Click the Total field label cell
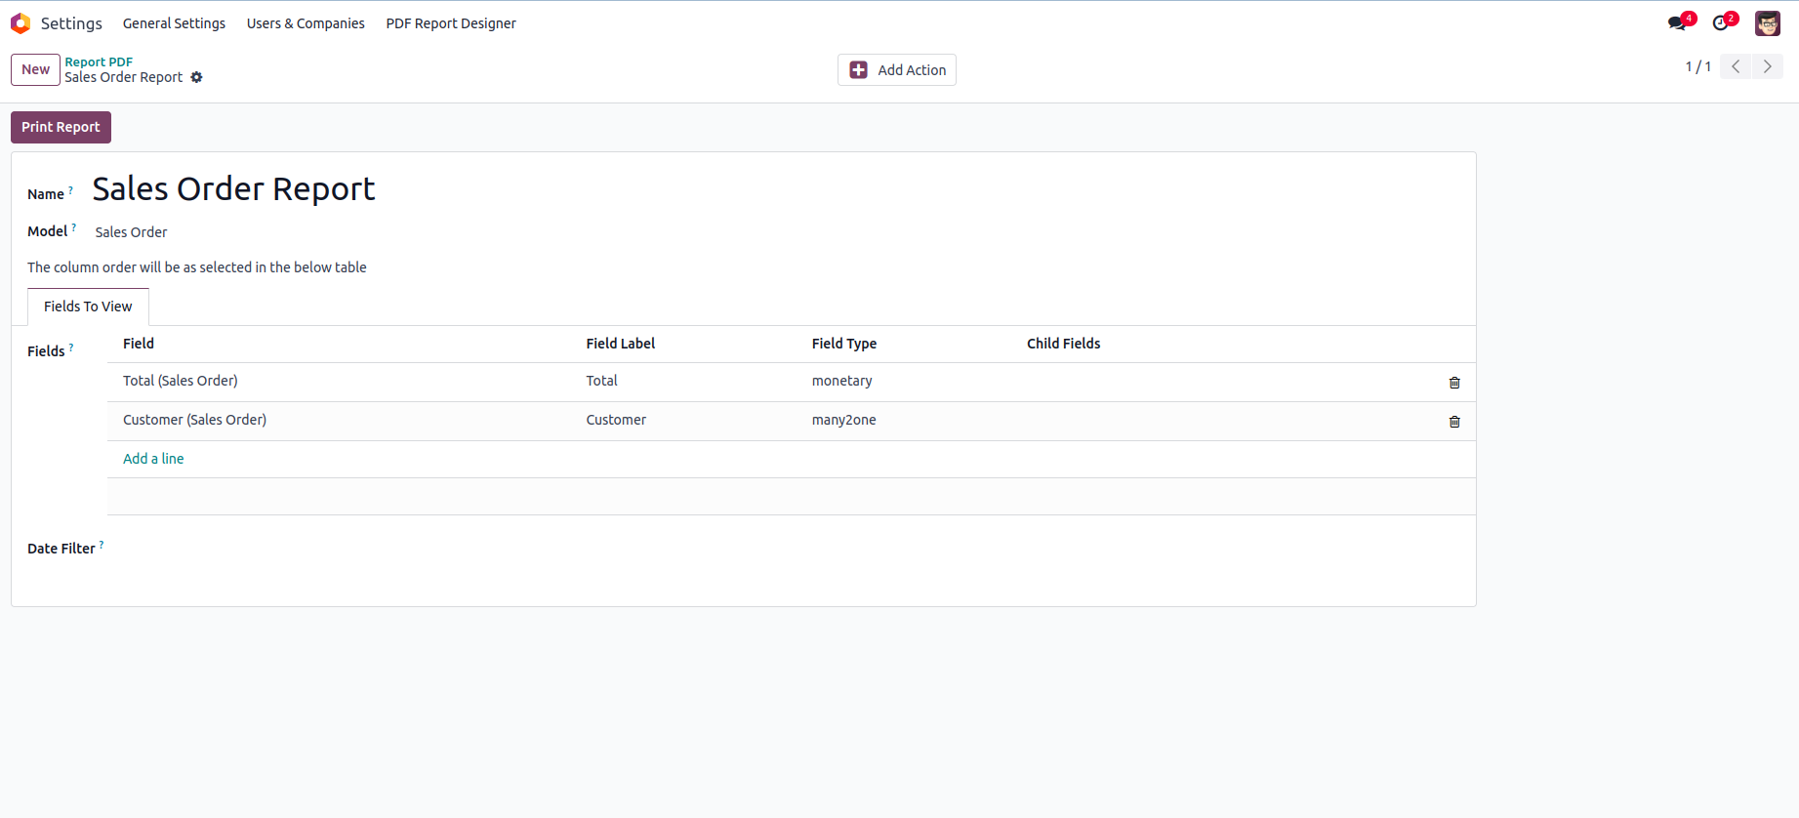The height and width of the screenshot is (818, 1799). [x=601, y=381]
